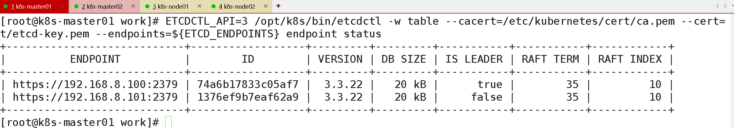The height and width of the screenshot is (128, 734).
Task: Click green connection dot on k8s-node01
Action: (147, 6)
